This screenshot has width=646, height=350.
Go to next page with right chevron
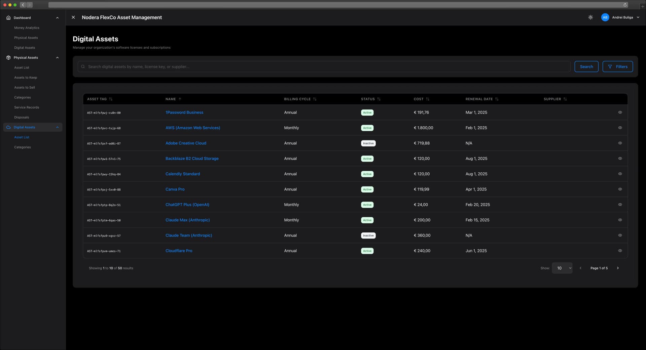[x=618, y=268]
